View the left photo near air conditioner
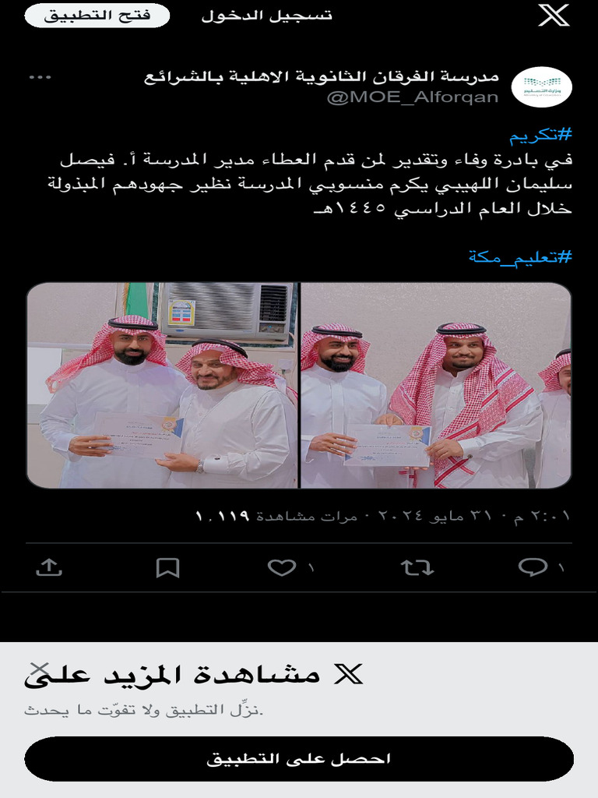598x798 pixels. tap(162, 385)
